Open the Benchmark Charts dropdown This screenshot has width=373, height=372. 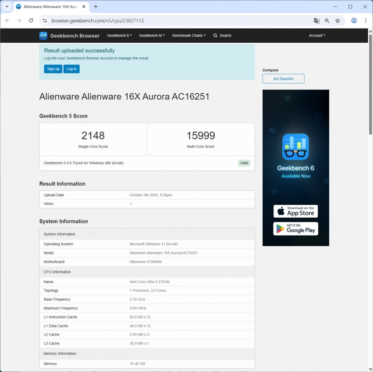click(188, 35)
